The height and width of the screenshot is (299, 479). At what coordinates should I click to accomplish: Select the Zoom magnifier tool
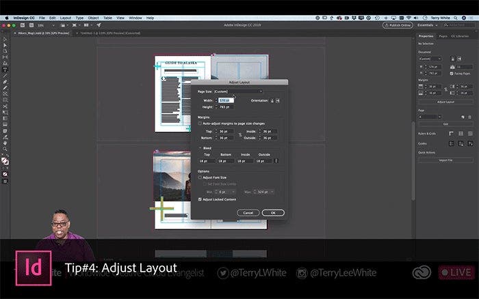(5, 148)
